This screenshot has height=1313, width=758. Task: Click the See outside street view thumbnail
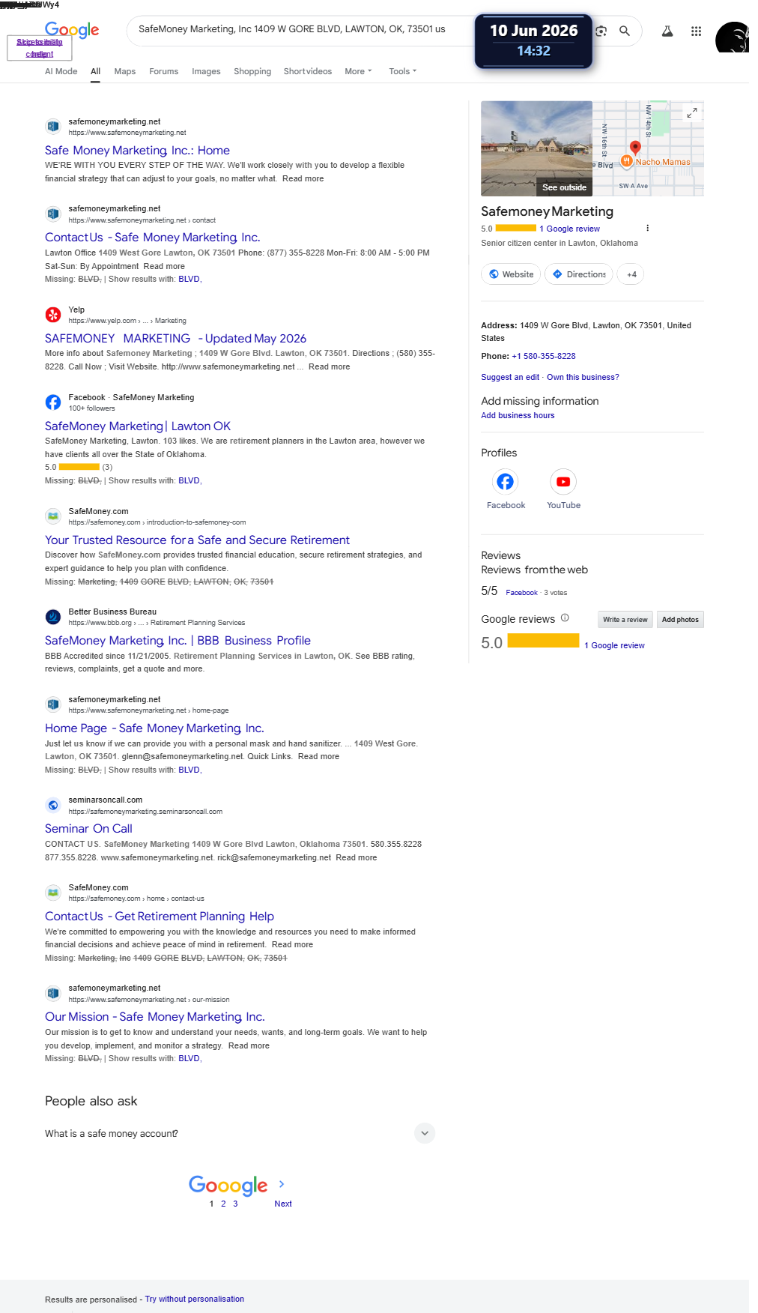(x=536, y=148)
